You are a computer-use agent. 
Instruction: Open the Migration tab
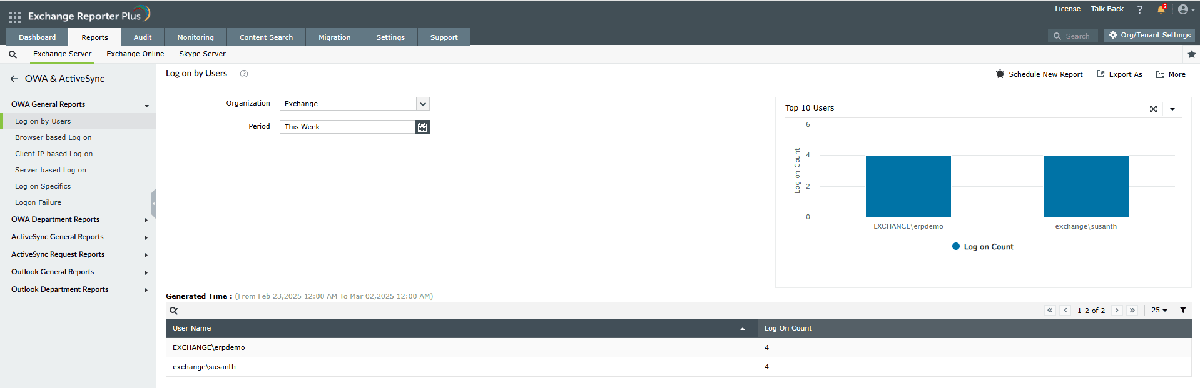(335, 37)
